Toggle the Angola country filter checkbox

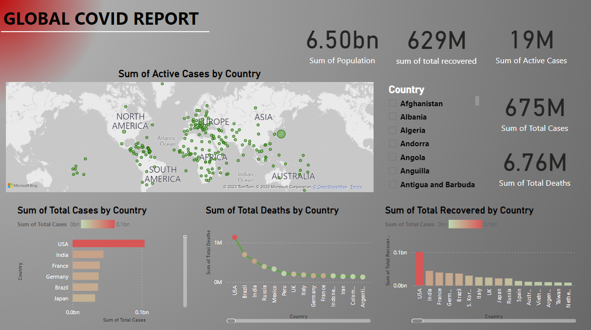tap(393, 157)
